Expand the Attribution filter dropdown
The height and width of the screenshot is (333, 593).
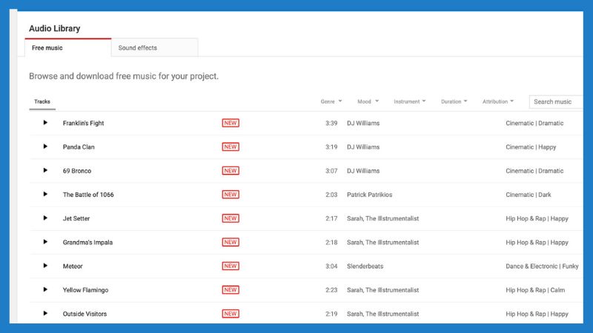tap(498, 101)
